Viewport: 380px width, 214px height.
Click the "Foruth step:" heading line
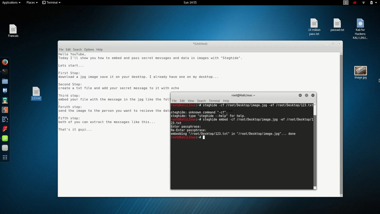coord(70,107)
